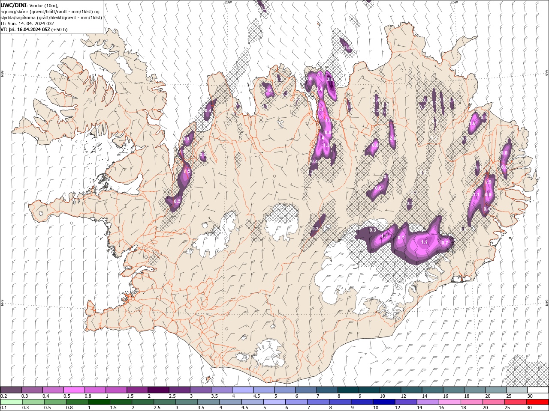Click the '15W' longitude label at top
This screenshot has width=549, height=411.
[454, 2]
